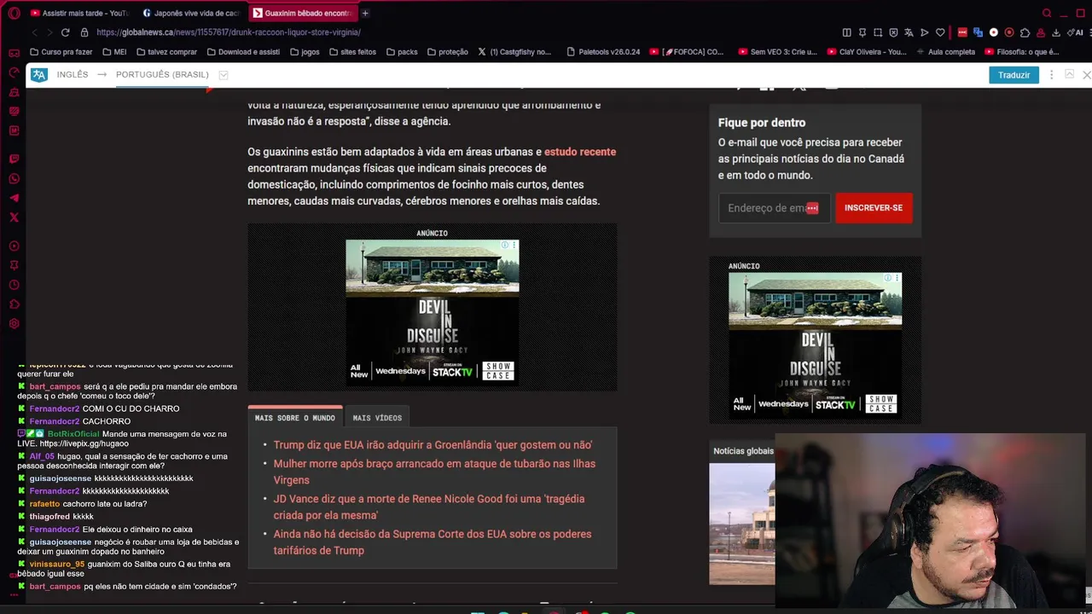
Task: Switch to Assistir mais tarde YouTube tab
Action: [x=78, y=13]
